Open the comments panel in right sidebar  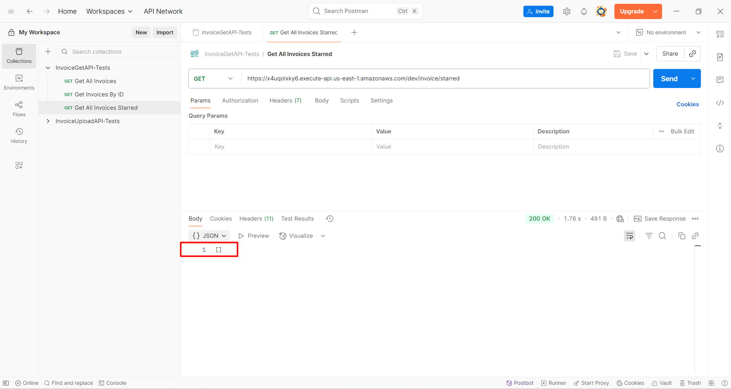pos(720,80)
